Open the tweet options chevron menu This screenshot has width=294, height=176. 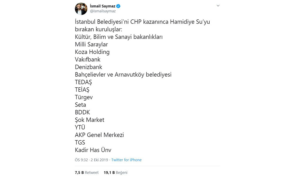(x=218, y=6)
